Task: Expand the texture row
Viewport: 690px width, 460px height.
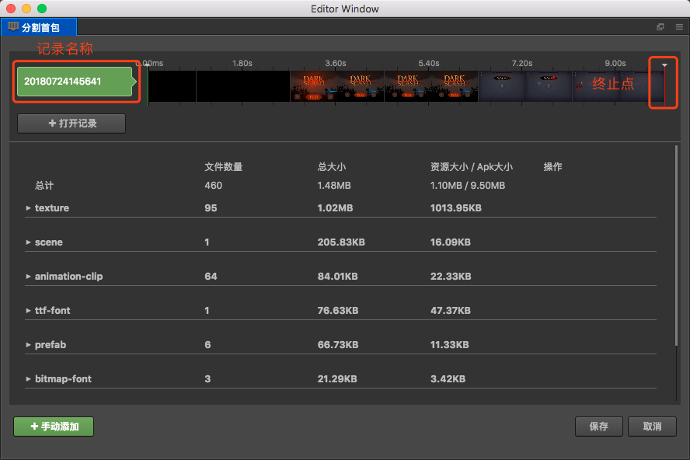Action: 28,207
